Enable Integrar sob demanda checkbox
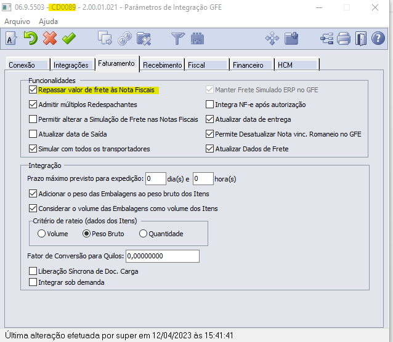 click(x=33, y=282)
